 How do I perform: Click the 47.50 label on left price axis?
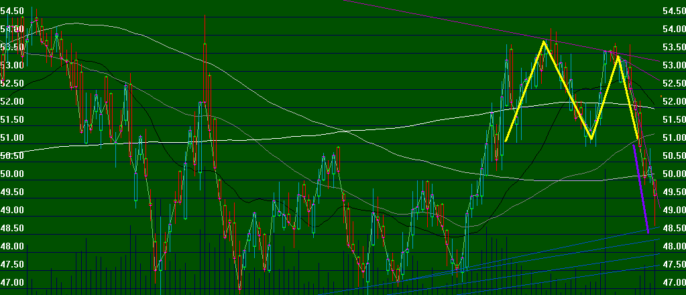point(12,264)
